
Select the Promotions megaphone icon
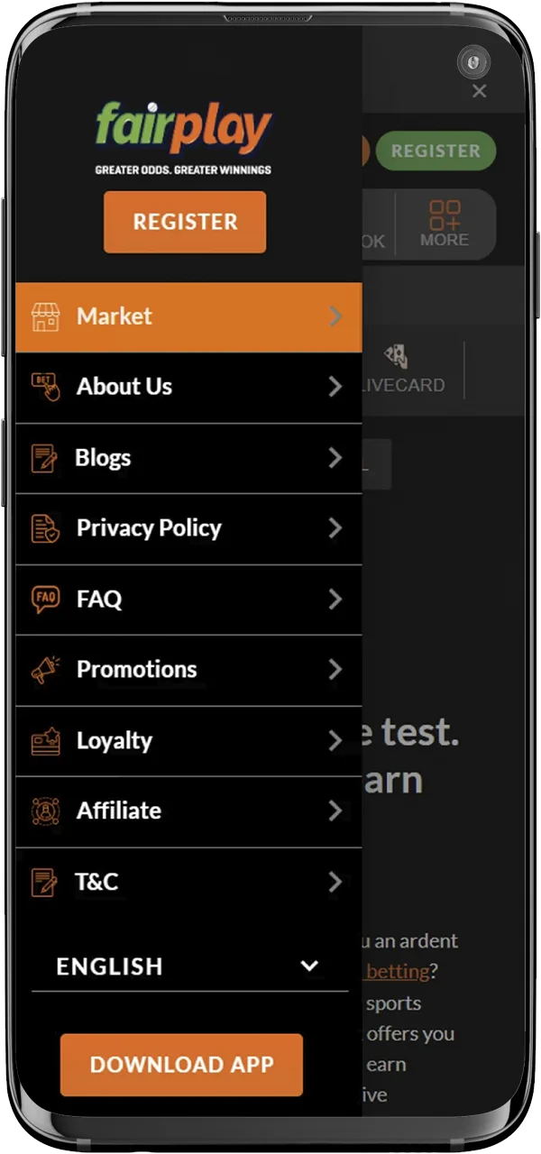click(44, 669)
